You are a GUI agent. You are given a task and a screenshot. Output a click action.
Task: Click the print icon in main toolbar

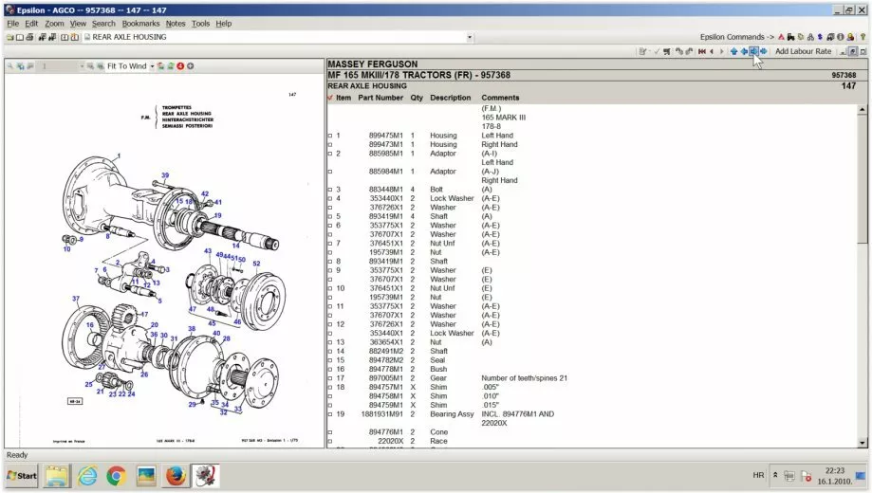point(29,37)
